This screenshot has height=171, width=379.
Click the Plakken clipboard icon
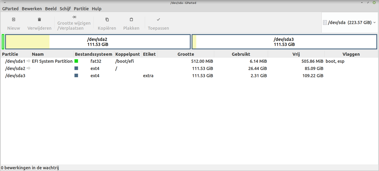click(x=131, y=19)
